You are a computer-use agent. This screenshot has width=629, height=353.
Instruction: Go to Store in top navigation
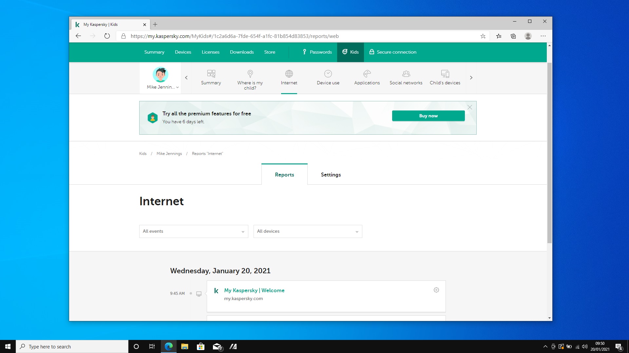270,52
